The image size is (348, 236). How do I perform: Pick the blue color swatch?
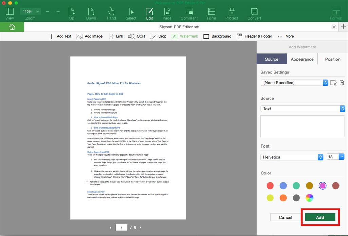pyautogui.click(x=283, y=186)
